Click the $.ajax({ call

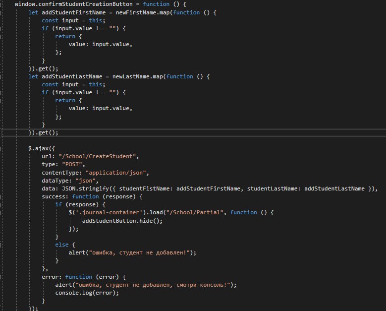coord(42,148)
